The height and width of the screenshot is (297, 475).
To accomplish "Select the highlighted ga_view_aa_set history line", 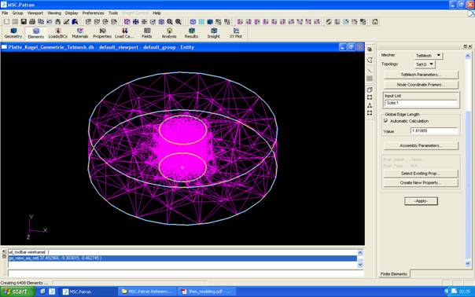I will click(182, 258).
